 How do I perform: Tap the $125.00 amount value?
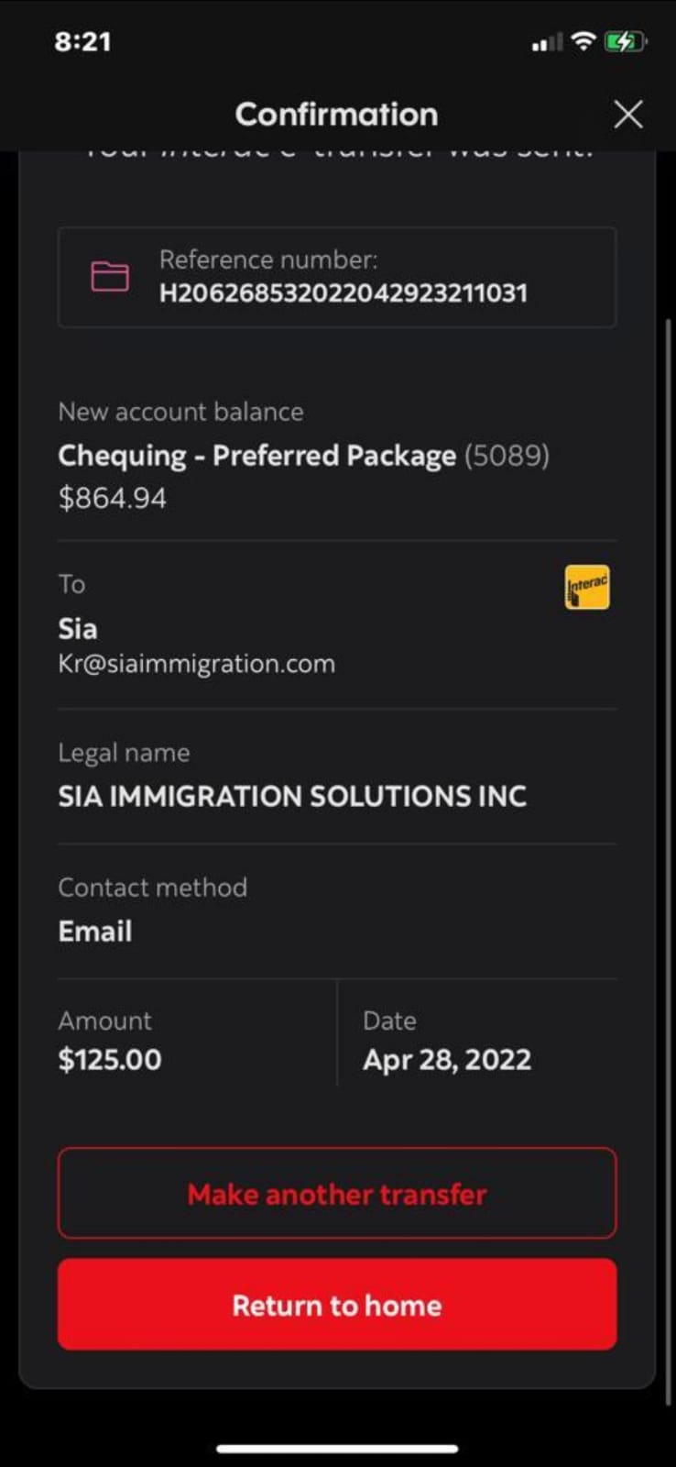pyautogui.click(x=110, y=1060)
